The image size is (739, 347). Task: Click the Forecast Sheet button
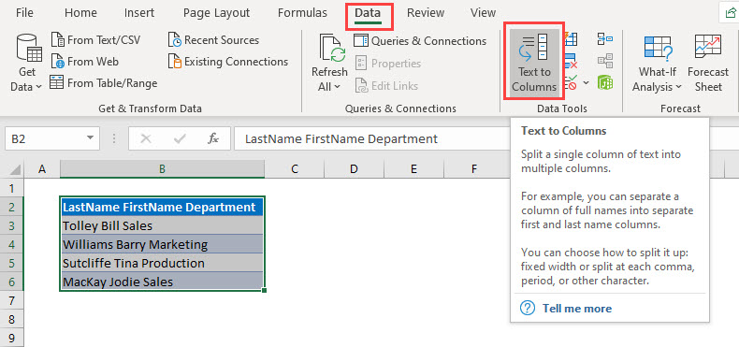[708, 63]
